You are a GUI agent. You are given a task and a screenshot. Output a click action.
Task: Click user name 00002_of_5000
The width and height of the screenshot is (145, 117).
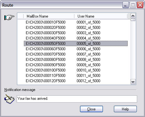[89, 28]
